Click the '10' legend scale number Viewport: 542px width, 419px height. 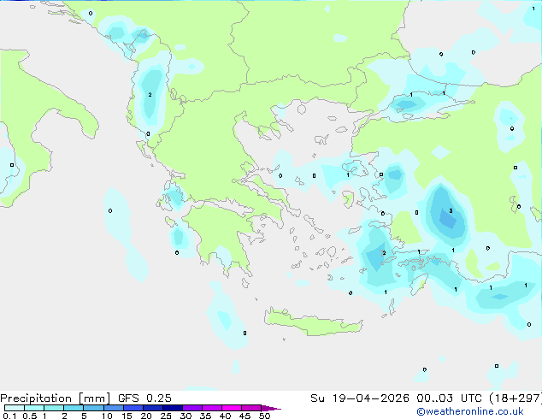click(107, 416)
